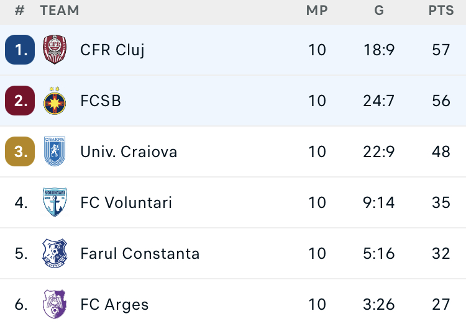Go to the FC Voluntari team page
The image size is (466, 329).
tap(126, 202)
